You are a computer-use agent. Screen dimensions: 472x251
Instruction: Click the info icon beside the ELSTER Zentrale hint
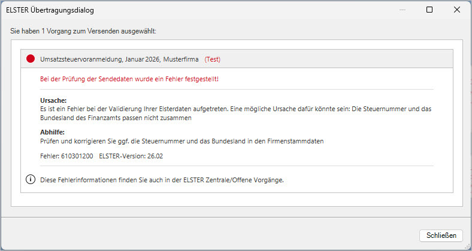(x=31, y=180)
